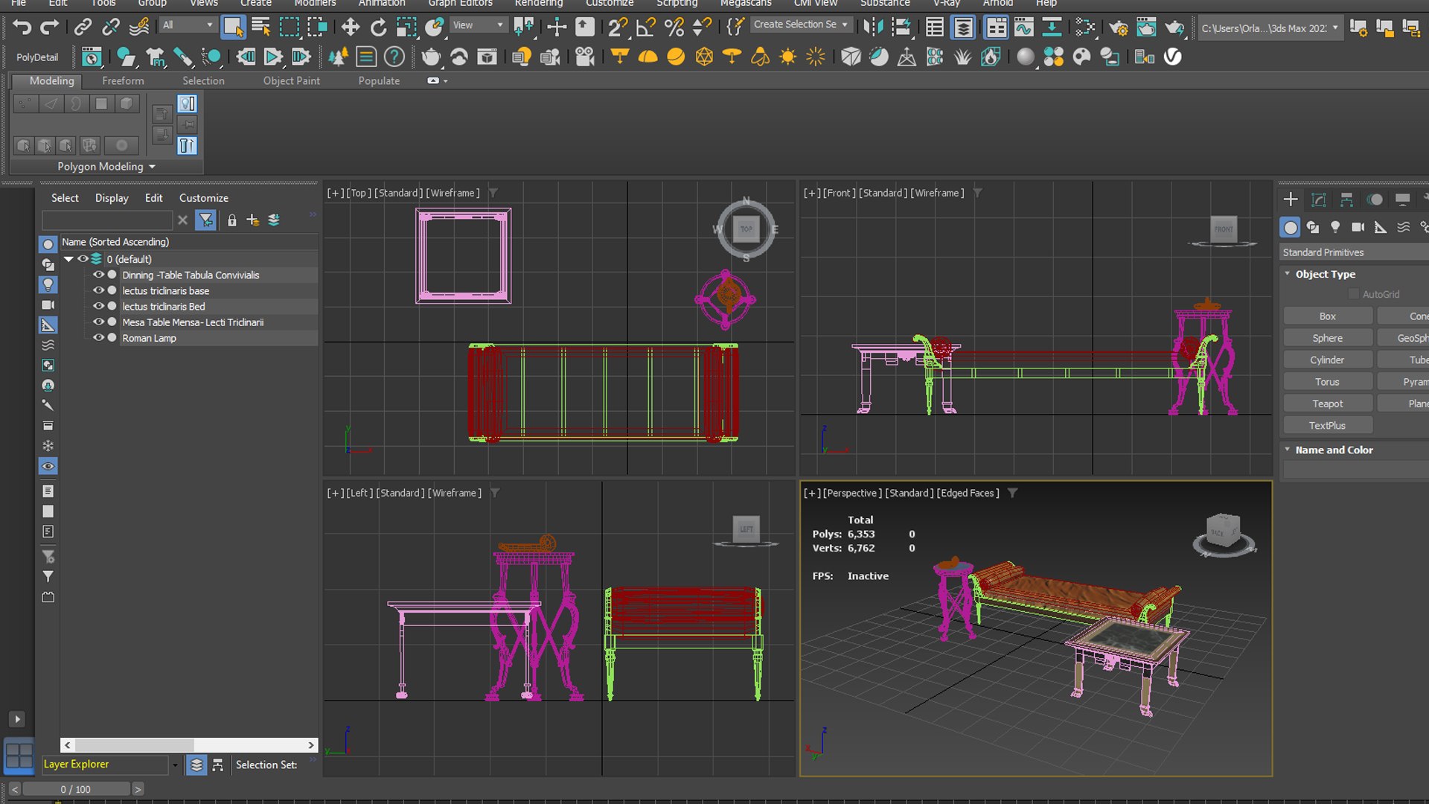1429x804 pixels.
Task: Click the object name field under Name and Color
Action: click(1356, 470)
